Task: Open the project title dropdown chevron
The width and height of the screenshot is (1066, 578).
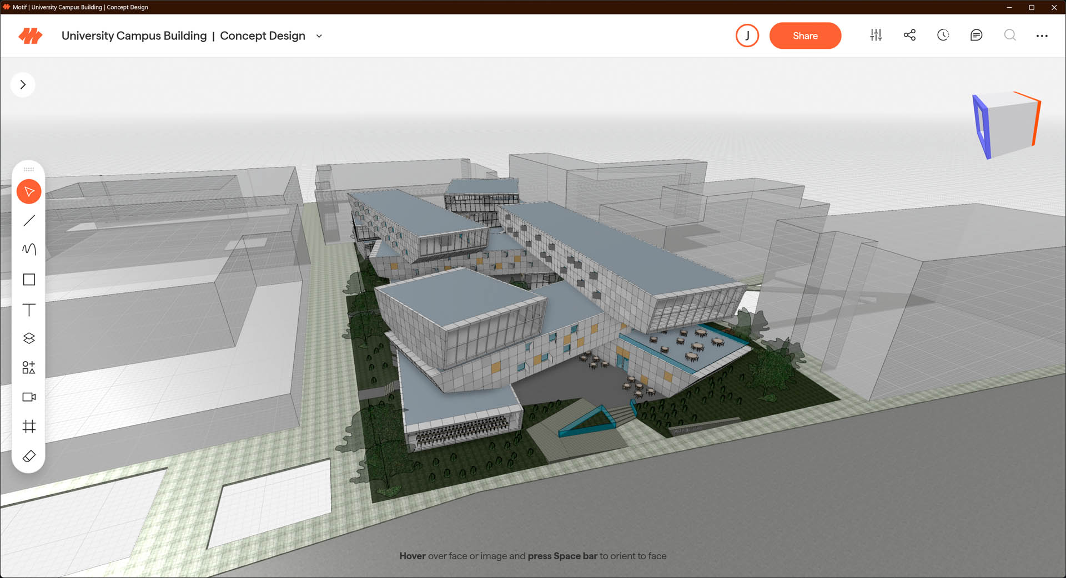Action: (x=319, y=36)
